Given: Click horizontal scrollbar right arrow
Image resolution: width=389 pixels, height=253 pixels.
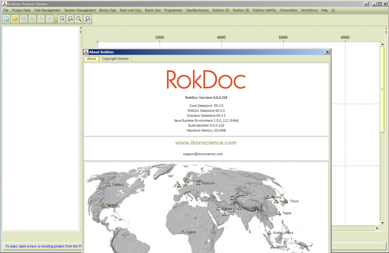Looking at the screenshot, I should [x=377, y=228].
